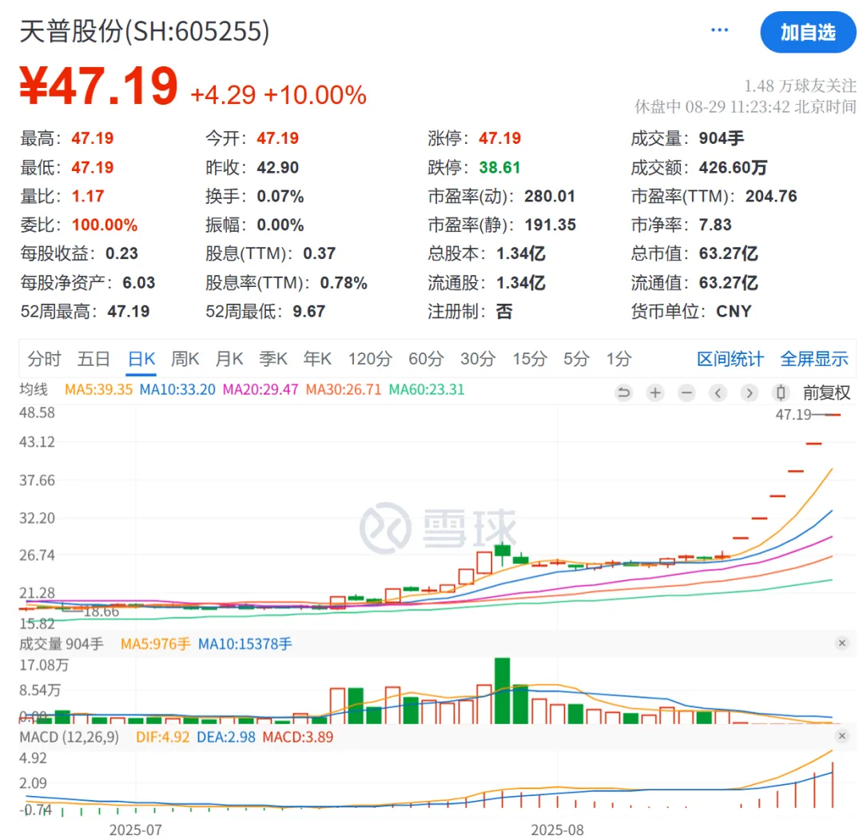Image resolution: width=863 pixels, height=840 pixels.
Task: Click the tallest green volume bar
Action: 502,691
